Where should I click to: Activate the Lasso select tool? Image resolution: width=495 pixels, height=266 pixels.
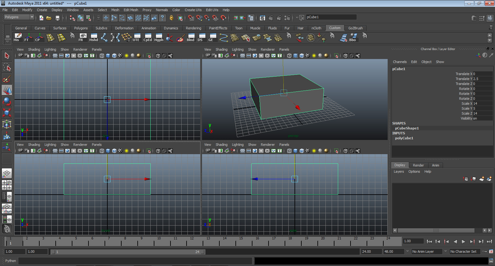(7, 67)
